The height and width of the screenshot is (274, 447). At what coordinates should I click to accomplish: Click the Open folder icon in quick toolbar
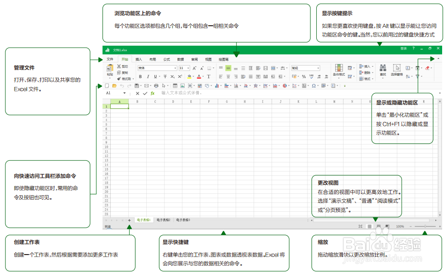tap(114, 86)
